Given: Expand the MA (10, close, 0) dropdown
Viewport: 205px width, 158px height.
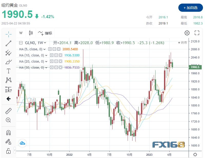Looking at the screenshot, I should (x=46, y=55).
